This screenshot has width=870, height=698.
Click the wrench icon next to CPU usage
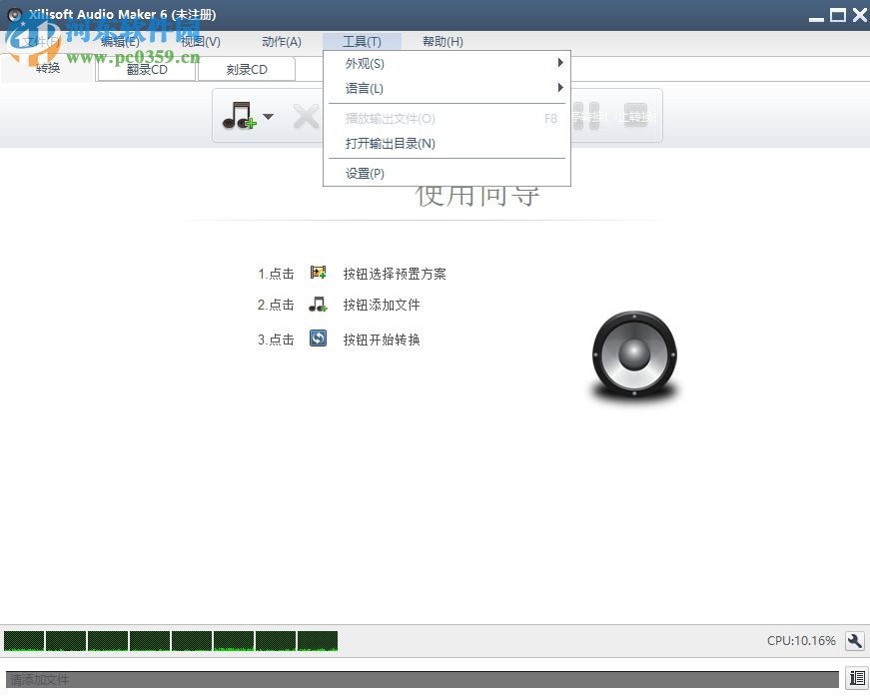pyautogui.click(x=854, y=641)
